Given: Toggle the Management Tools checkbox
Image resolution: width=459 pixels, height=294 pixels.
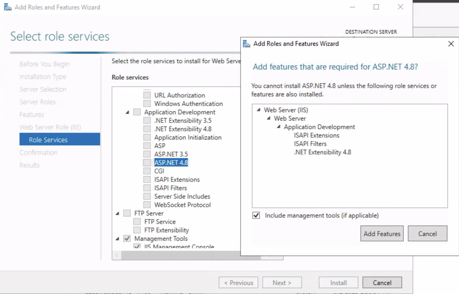Looking at the screenshot, I should [127, 238].
